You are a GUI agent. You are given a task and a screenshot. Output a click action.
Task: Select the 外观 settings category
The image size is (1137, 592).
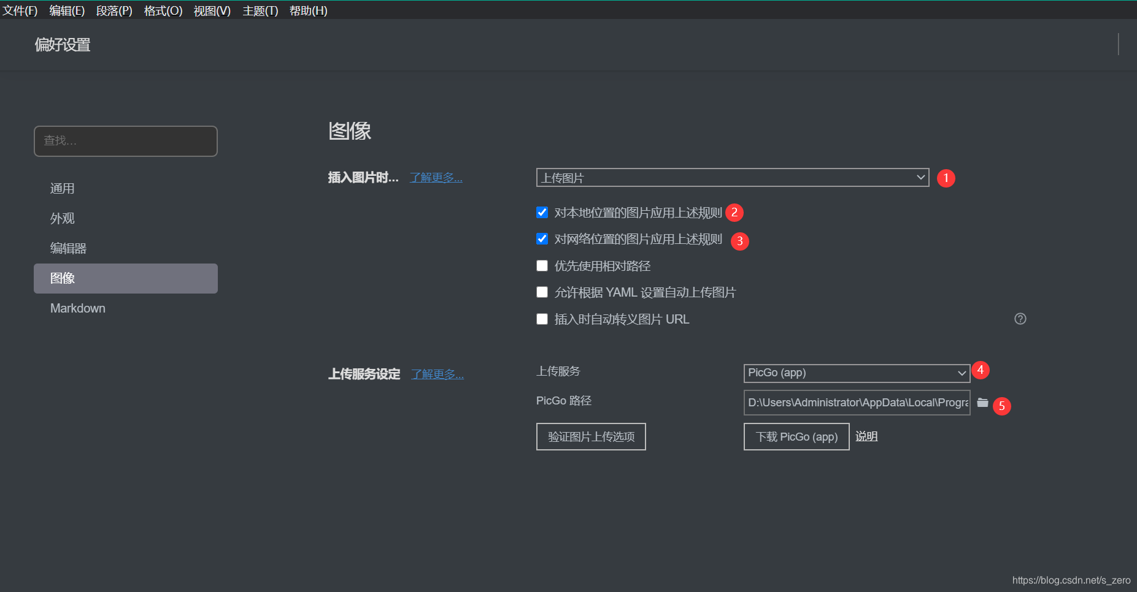pos(126,218)
